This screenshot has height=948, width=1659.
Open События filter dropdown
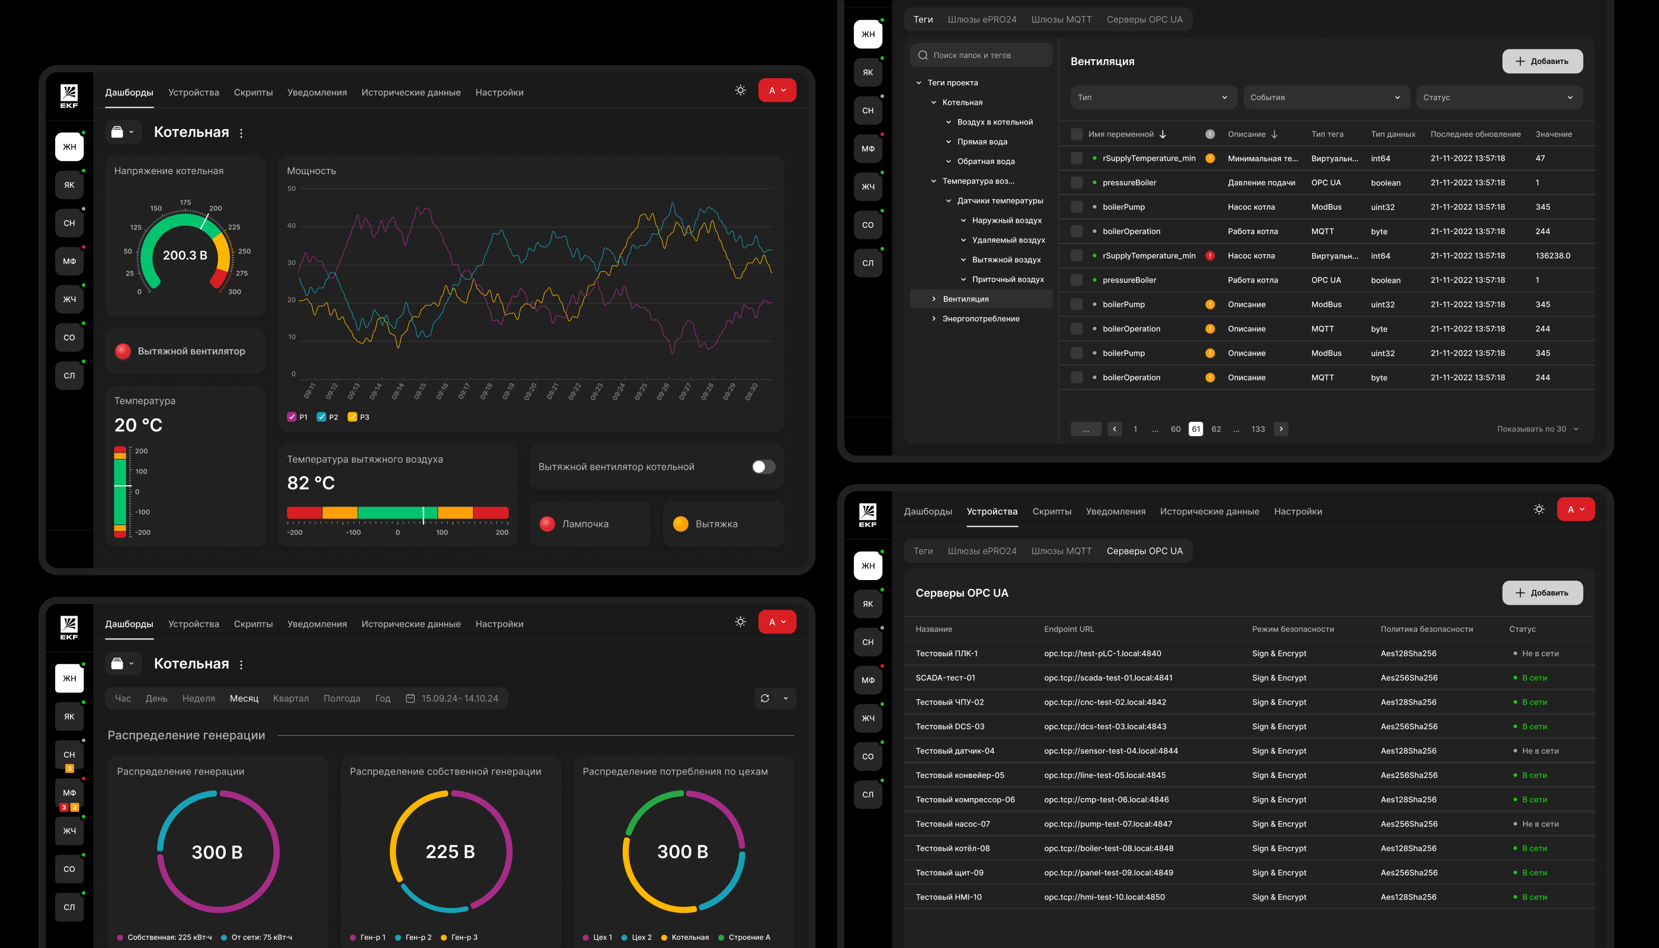pyautogui.click(x=1326, y=98)
